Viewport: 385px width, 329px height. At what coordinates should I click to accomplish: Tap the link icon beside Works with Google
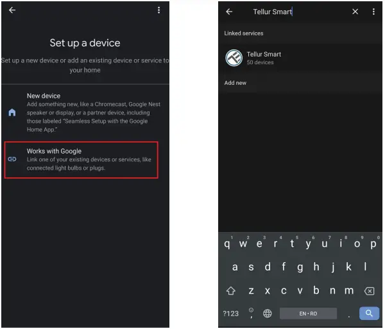point(12,159)
